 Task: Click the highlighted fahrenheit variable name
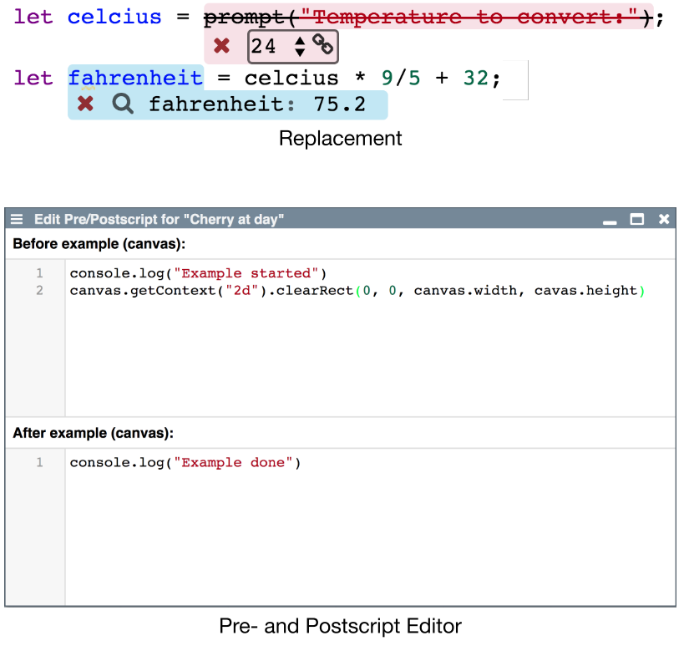(135, 78)
